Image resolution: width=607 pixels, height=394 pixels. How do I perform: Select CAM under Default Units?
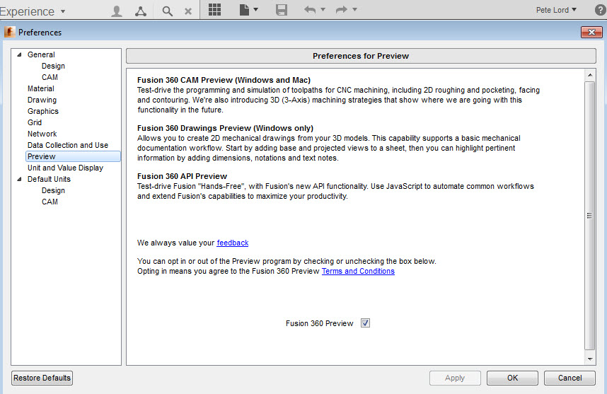click(50, 202)
